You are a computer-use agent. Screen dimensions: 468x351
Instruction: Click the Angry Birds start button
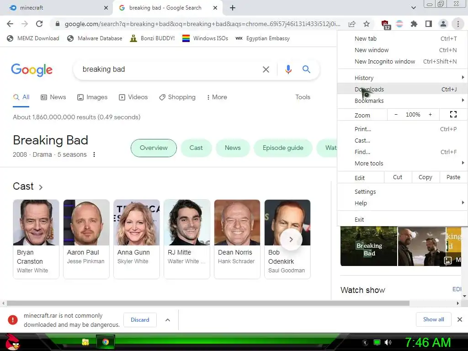click(12, 342)
